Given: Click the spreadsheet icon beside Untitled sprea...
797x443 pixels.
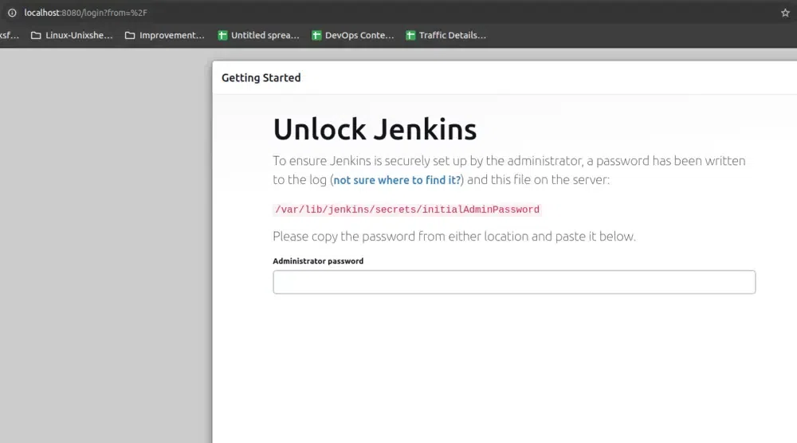Looking at the screenshot, I should point(222,35).
